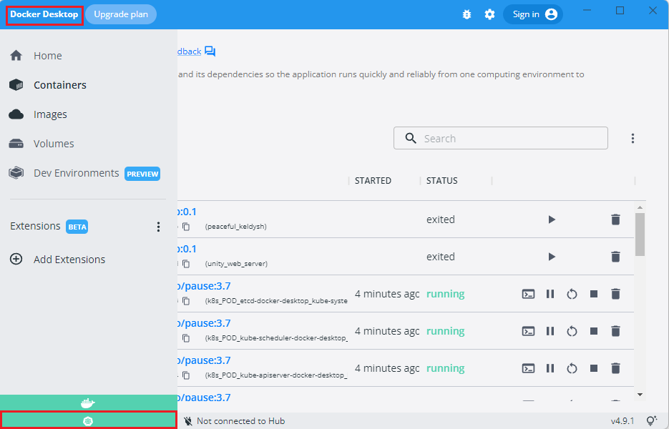The width and height of the screenshot is (669, 429).
Task: Copy ID of peaceful_keldysh container
Action: [x=186, y=227]
